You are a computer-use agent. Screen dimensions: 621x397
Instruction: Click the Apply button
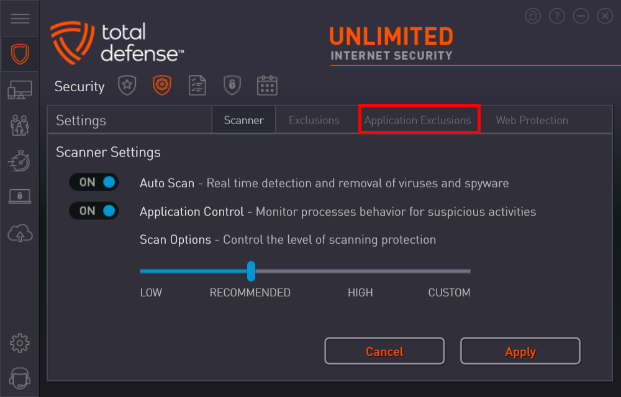(520, 351)
